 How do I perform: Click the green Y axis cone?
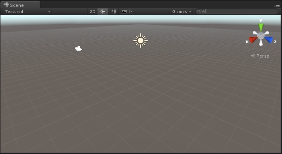click(261, 28)
